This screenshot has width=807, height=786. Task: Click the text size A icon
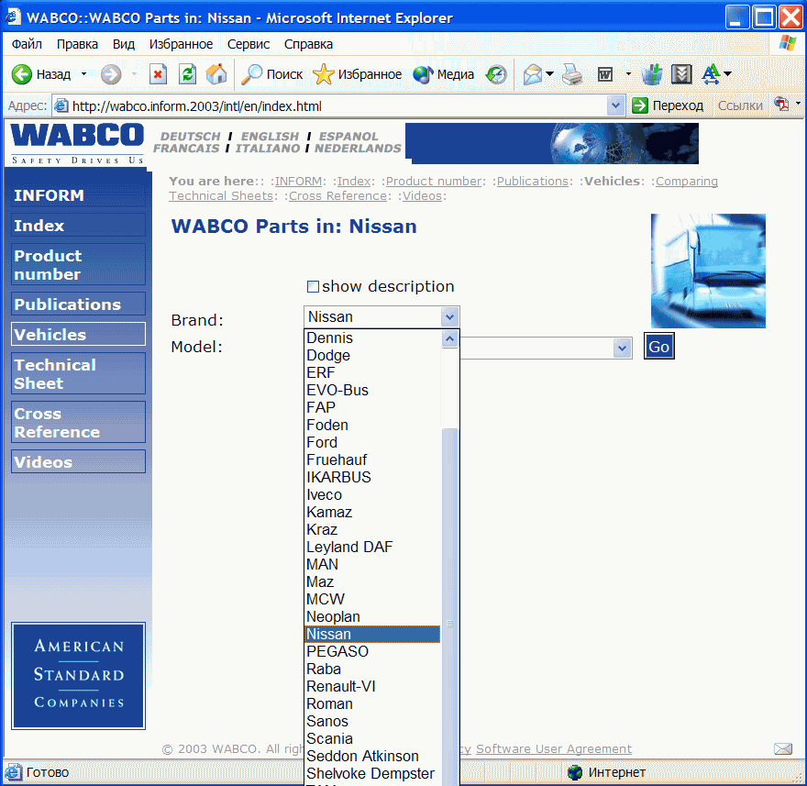coord(712,74)
